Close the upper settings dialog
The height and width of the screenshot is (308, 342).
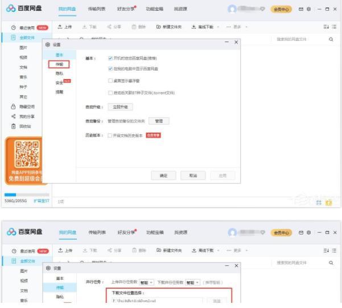(236, 42)
